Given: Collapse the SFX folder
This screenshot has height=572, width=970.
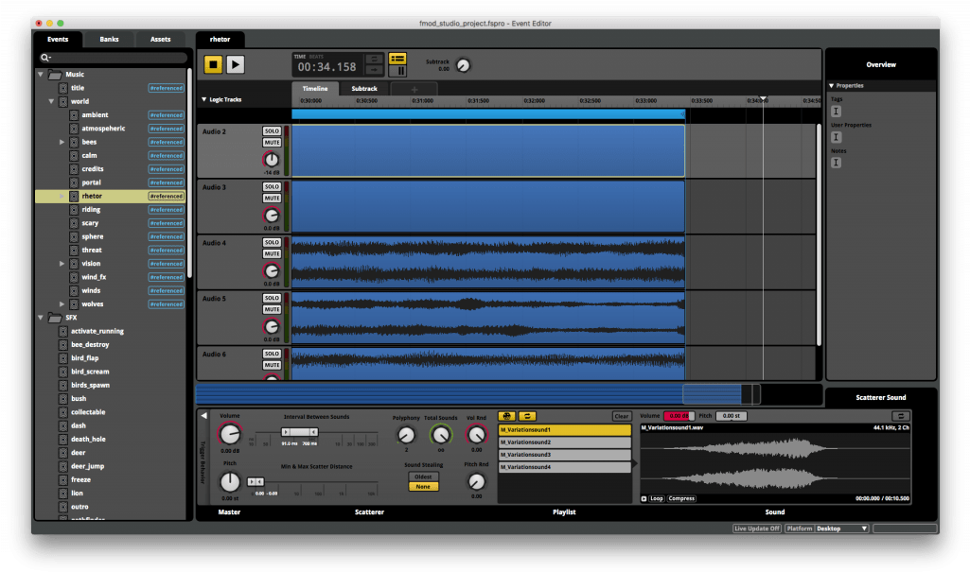Looking at the screenshot, I should pyautogui.click(x=41, y=318).
